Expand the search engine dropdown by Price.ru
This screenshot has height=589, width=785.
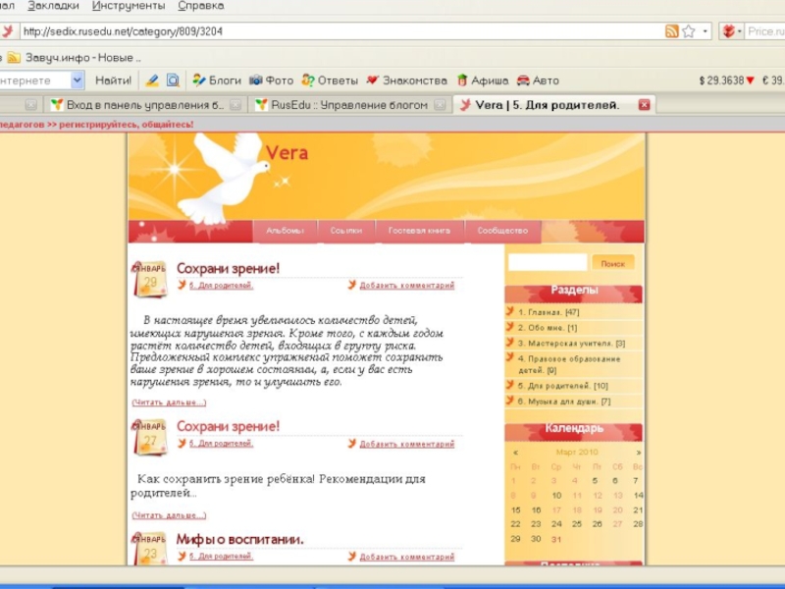[x=738, y=31]
